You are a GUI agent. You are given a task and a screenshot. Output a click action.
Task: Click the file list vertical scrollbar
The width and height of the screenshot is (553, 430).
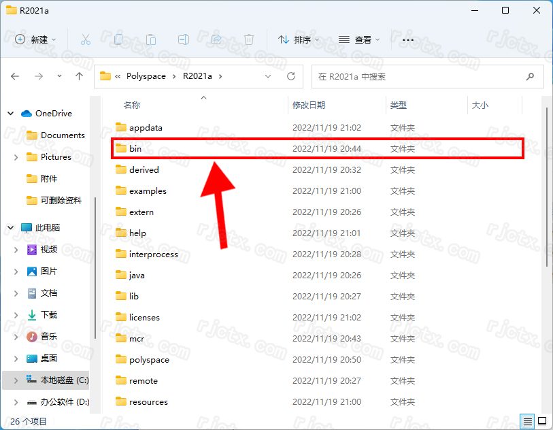[546, 191]
